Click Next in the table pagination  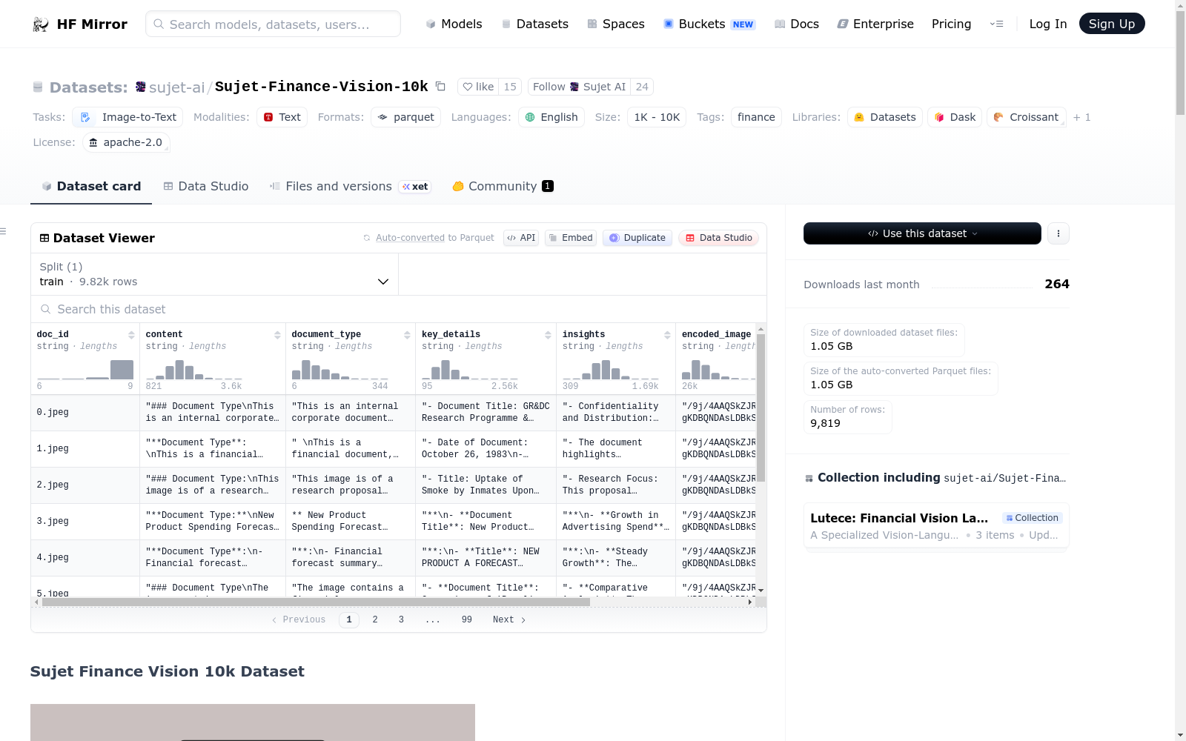(x=509, y=619)
